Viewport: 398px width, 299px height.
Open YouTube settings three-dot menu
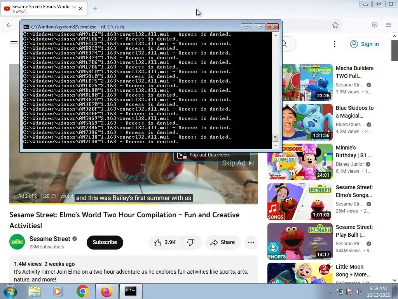pos(335,44)
